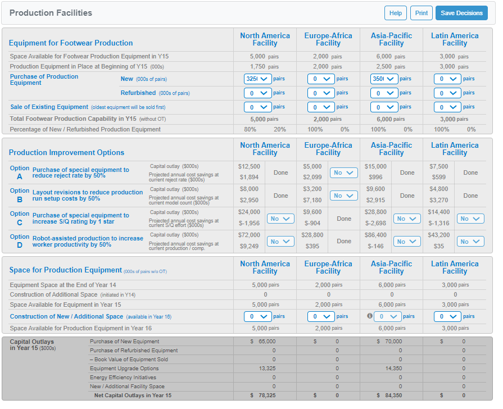Open Latin America sale of existing equipment dropdown
Image resolution: width=503 pixels, height=409 pixels.
tap(447, 107)
